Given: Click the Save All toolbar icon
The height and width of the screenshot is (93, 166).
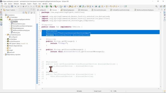Looking at the screenshot, I should click(9, 6).
